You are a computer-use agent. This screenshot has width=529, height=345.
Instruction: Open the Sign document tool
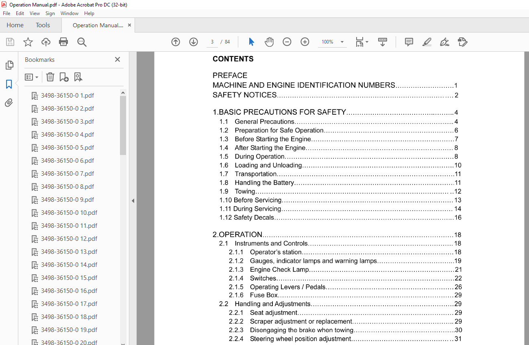coord(444,42)
